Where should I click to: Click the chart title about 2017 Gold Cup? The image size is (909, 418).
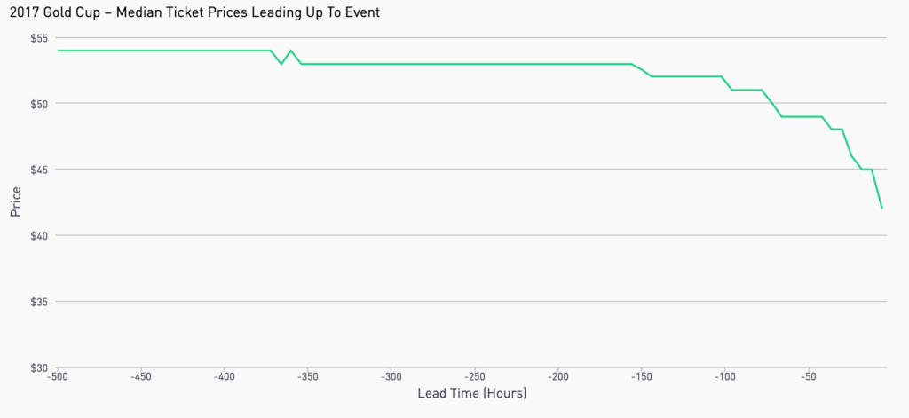194,12
